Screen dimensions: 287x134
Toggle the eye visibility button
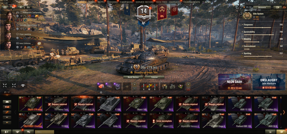(23, 85)
